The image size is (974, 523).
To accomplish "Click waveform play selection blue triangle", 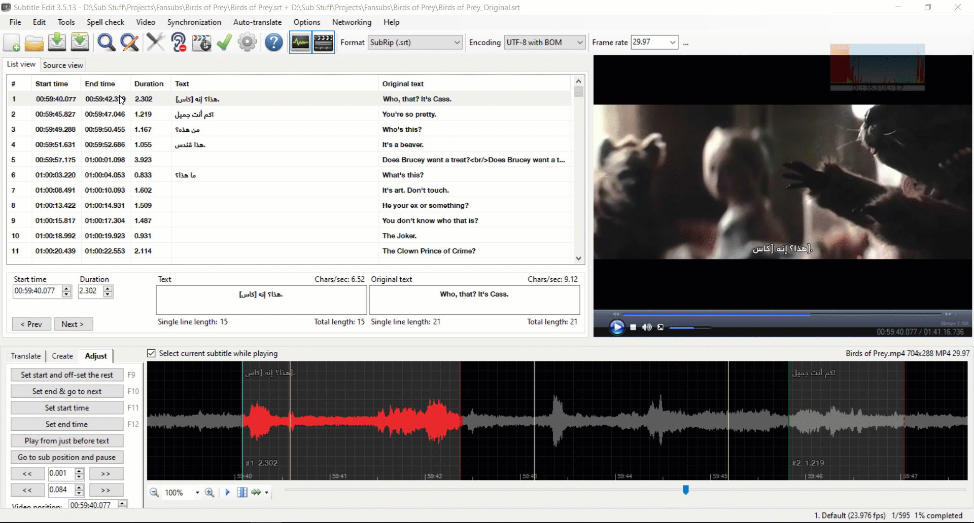I will point(227,492).
